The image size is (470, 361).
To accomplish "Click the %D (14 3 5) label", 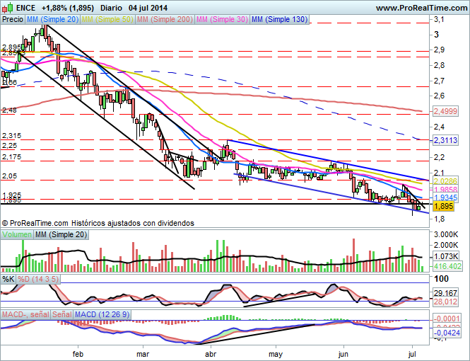I will [x=37, y=280].
